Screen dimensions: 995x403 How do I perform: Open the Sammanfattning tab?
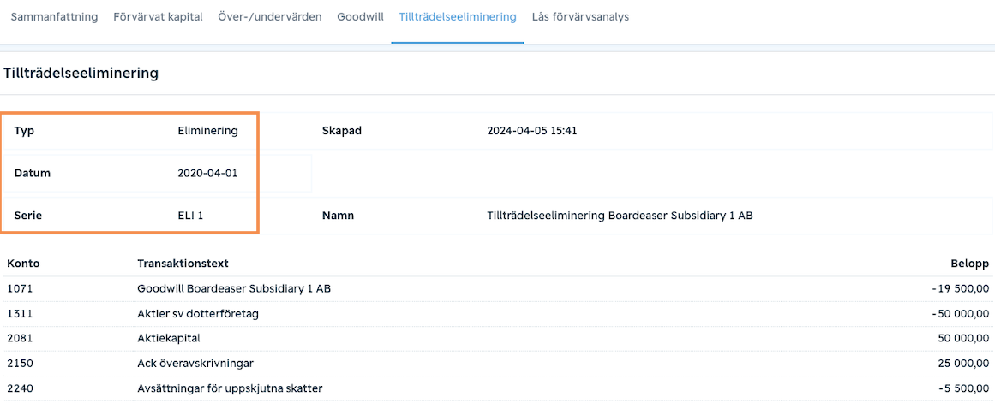[54, 17]
